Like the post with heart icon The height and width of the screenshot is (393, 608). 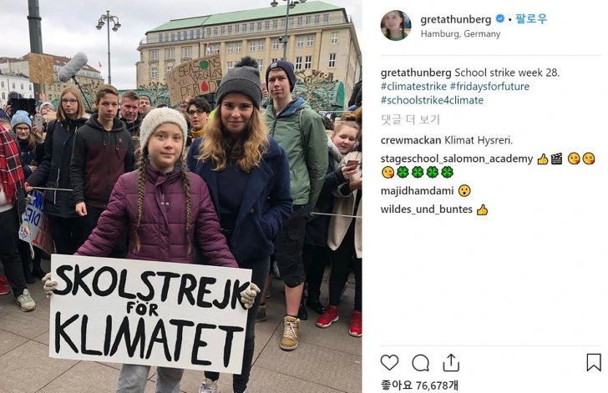coord(389,363)
